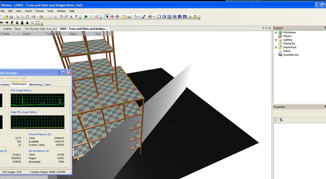Select Players in Explorer
Screen dimensions: 326x179
(287, 36)
